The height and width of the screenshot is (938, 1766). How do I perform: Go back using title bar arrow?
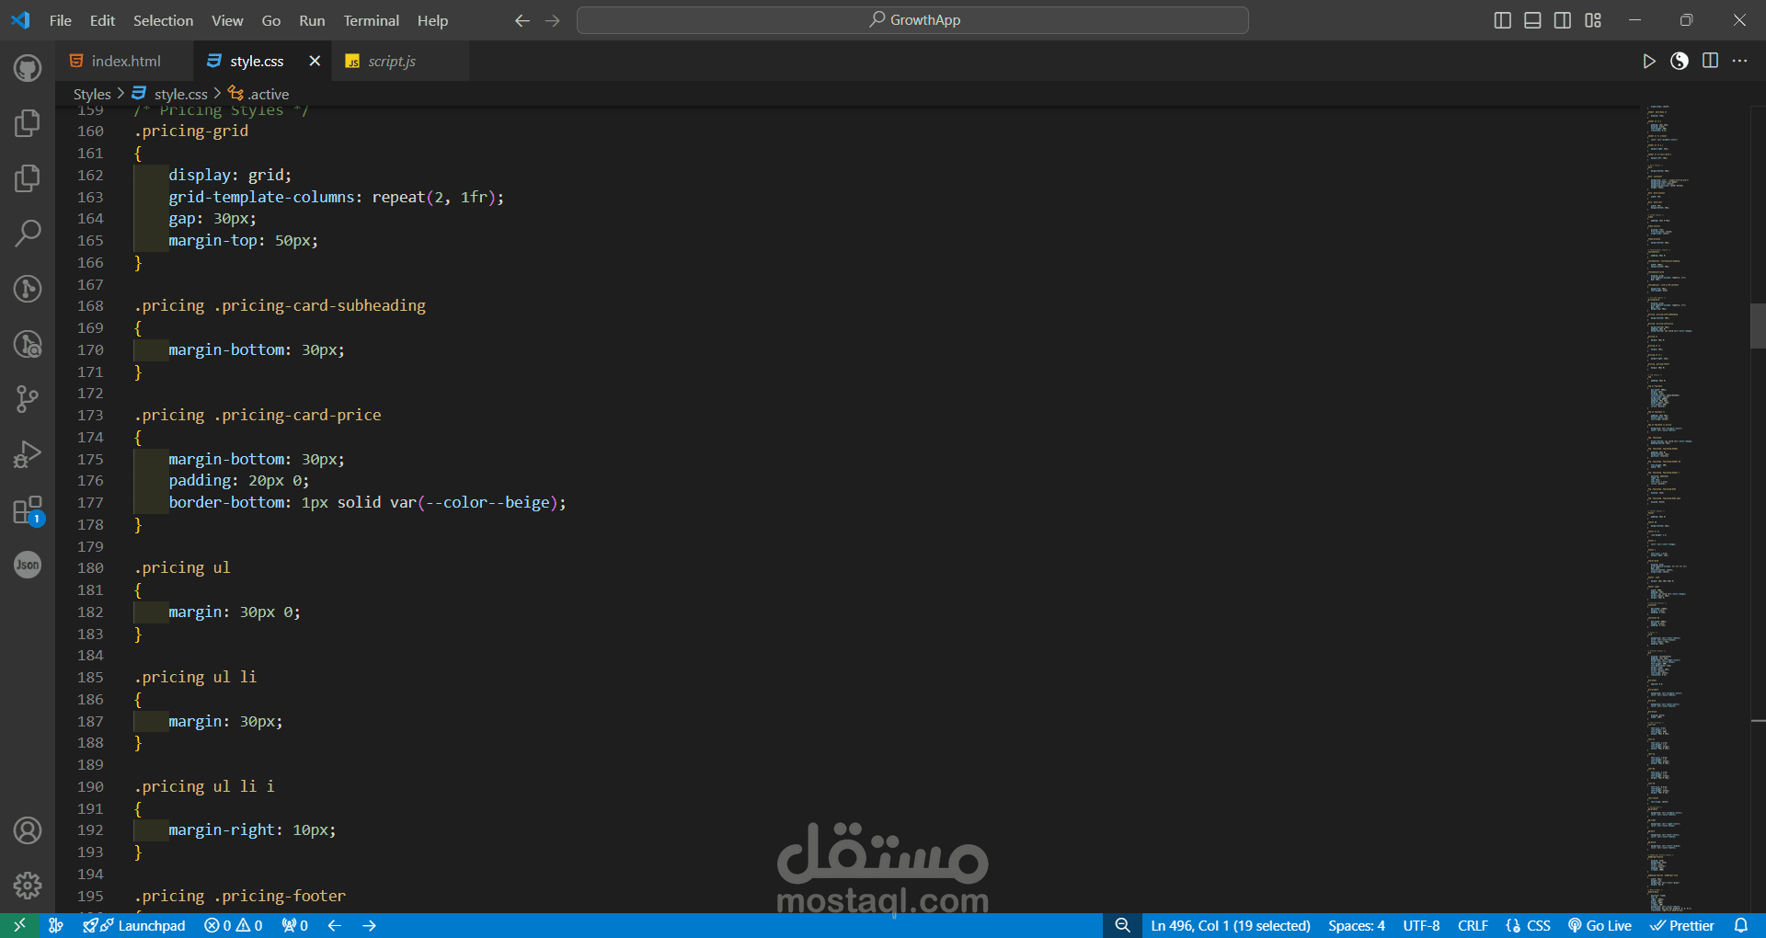pos(522,20)
